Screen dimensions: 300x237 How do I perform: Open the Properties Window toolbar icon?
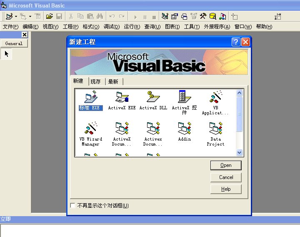click(174, 16)
